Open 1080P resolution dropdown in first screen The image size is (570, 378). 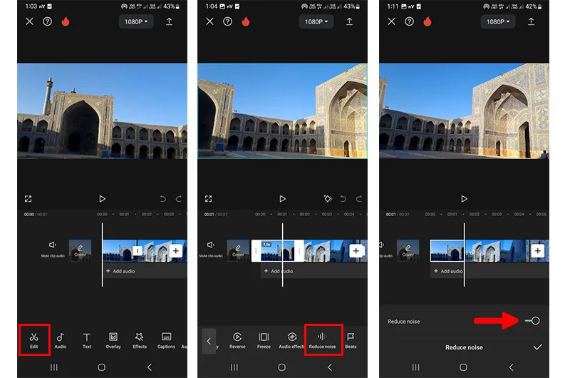[136, 22]
